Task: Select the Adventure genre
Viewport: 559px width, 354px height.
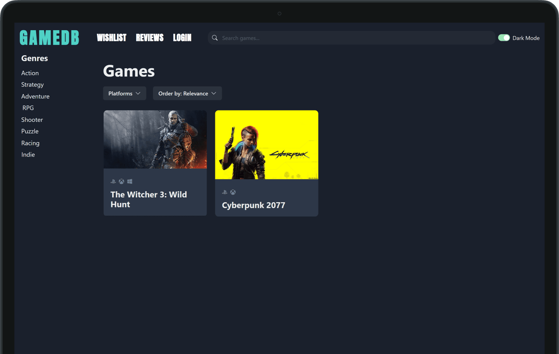Action: tap(35, 96)
